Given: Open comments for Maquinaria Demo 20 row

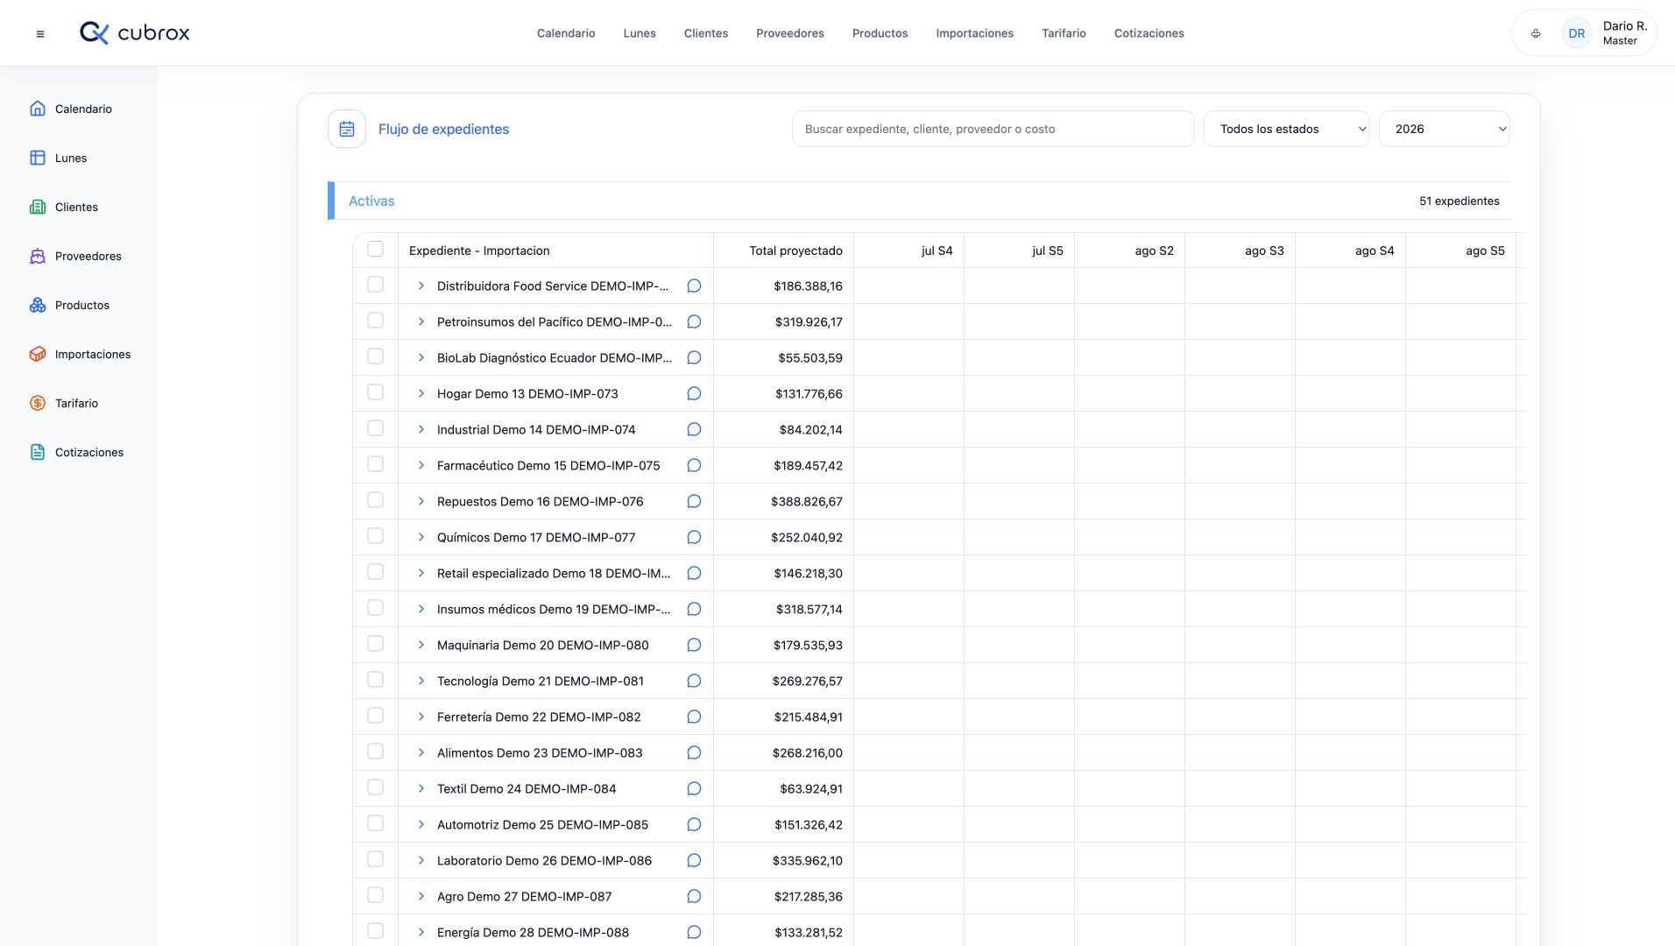Looking at the screenshot, I should [x=694, y=645].
